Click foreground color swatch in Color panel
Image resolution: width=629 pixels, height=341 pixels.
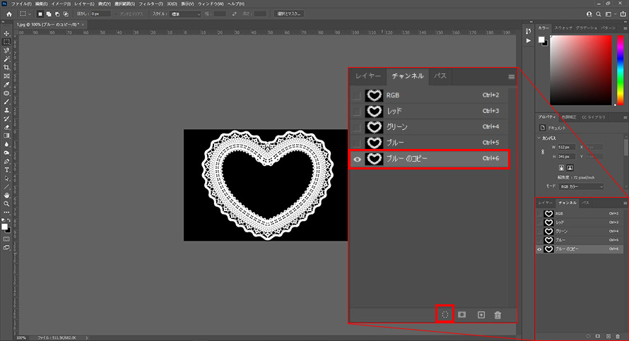pos(541,40)
